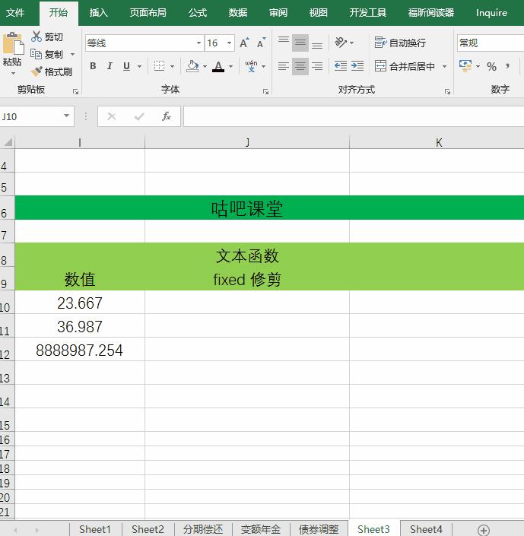Expand the fill color palette arrow
The image size is (524, 536).
(205, 66)
